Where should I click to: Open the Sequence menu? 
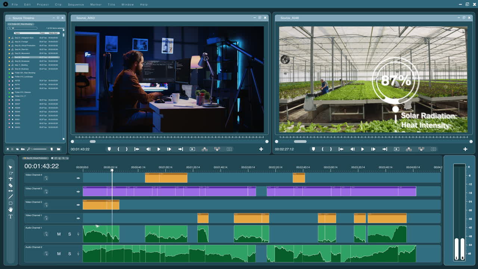[x=76, y=4]
